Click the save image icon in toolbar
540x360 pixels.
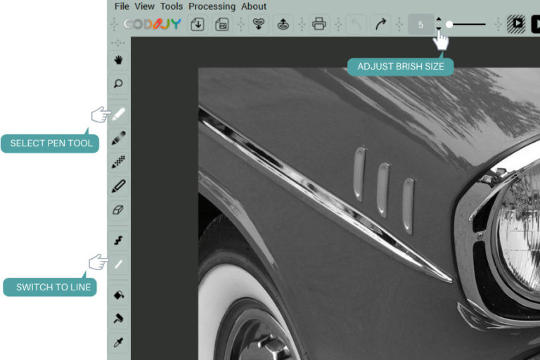tap(221, 25)
